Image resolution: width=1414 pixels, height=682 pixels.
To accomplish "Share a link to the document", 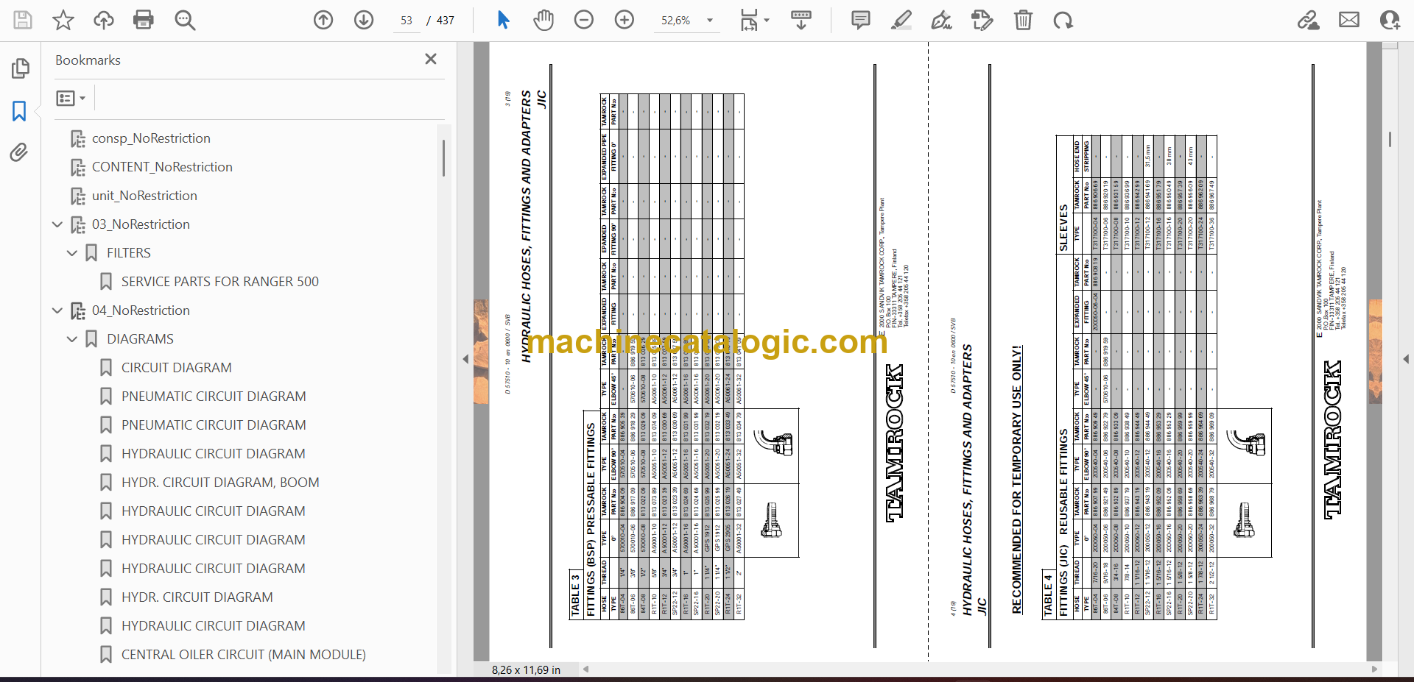I will [1308, 20].
